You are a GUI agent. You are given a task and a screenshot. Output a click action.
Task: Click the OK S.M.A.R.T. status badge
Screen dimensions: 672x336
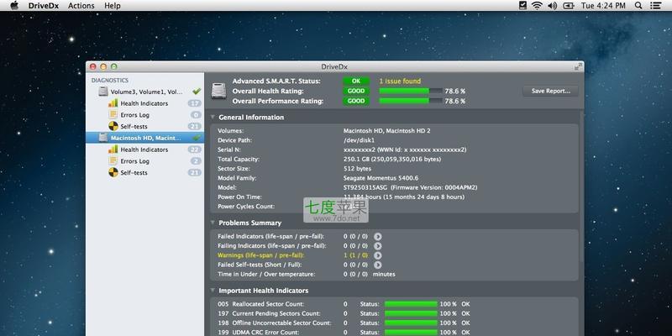[x=355, y=81]
